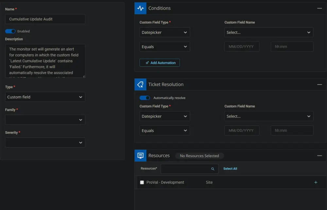Image resolution: width=327 pixels, height=210 pixels.
Task: Click the Resources monitor icon
Action: click(x=140, y=156)
